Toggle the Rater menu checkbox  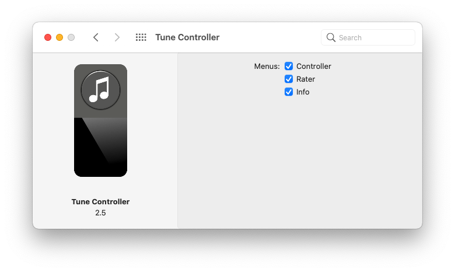click(x=289, y=79)
